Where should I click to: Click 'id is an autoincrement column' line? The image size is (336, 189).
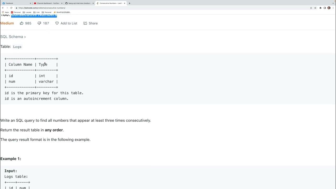click(x=36, y=99)
